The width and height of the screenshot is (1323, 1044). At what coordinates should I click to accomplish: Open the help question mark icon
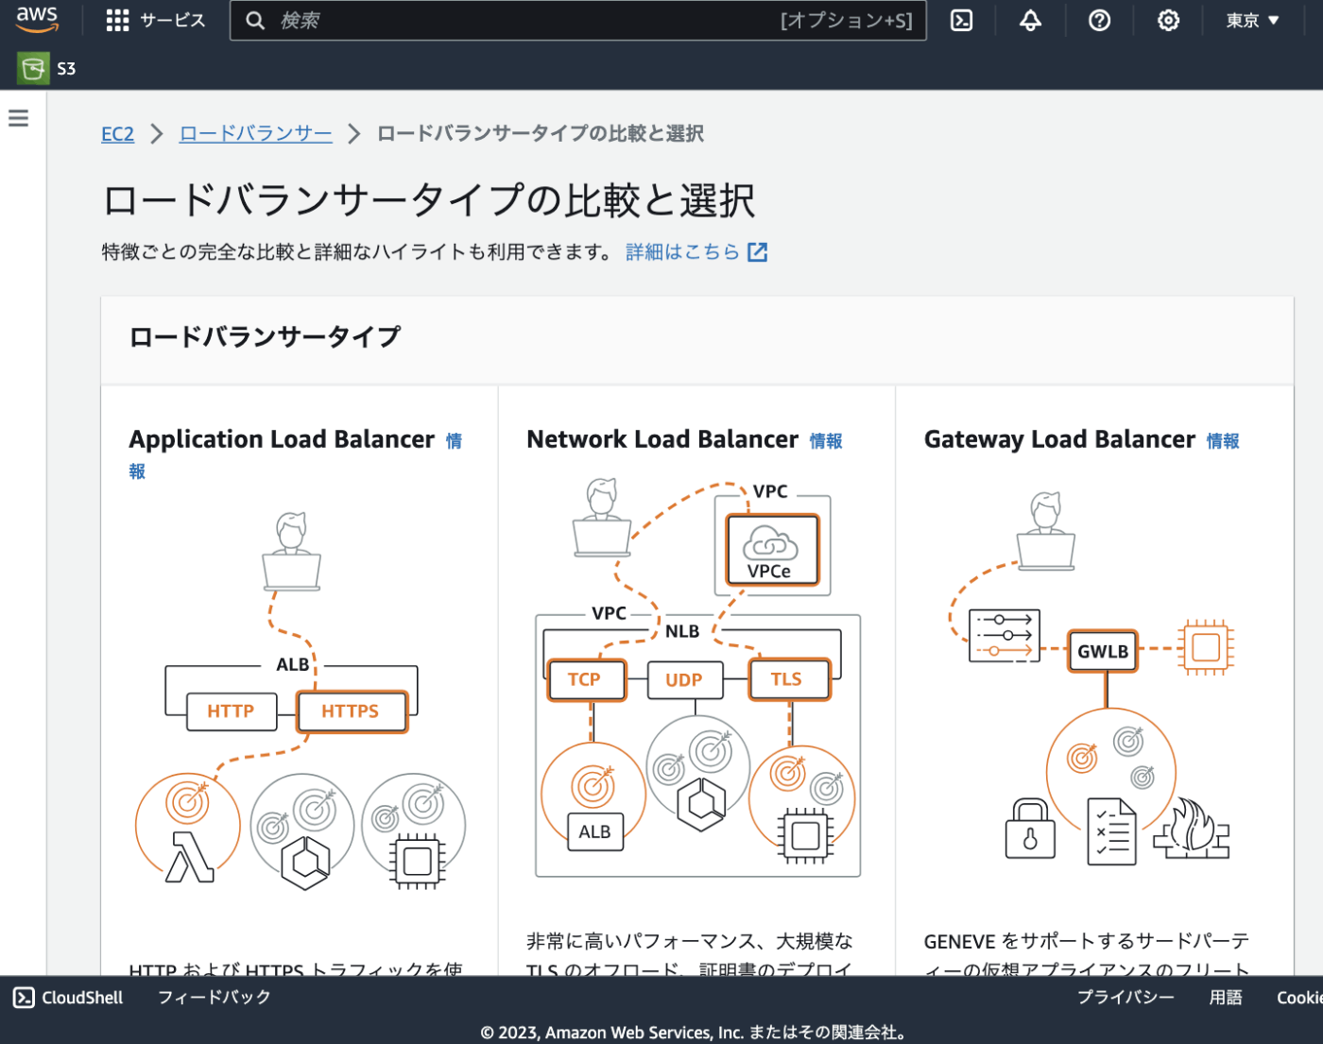point(1099,20)
